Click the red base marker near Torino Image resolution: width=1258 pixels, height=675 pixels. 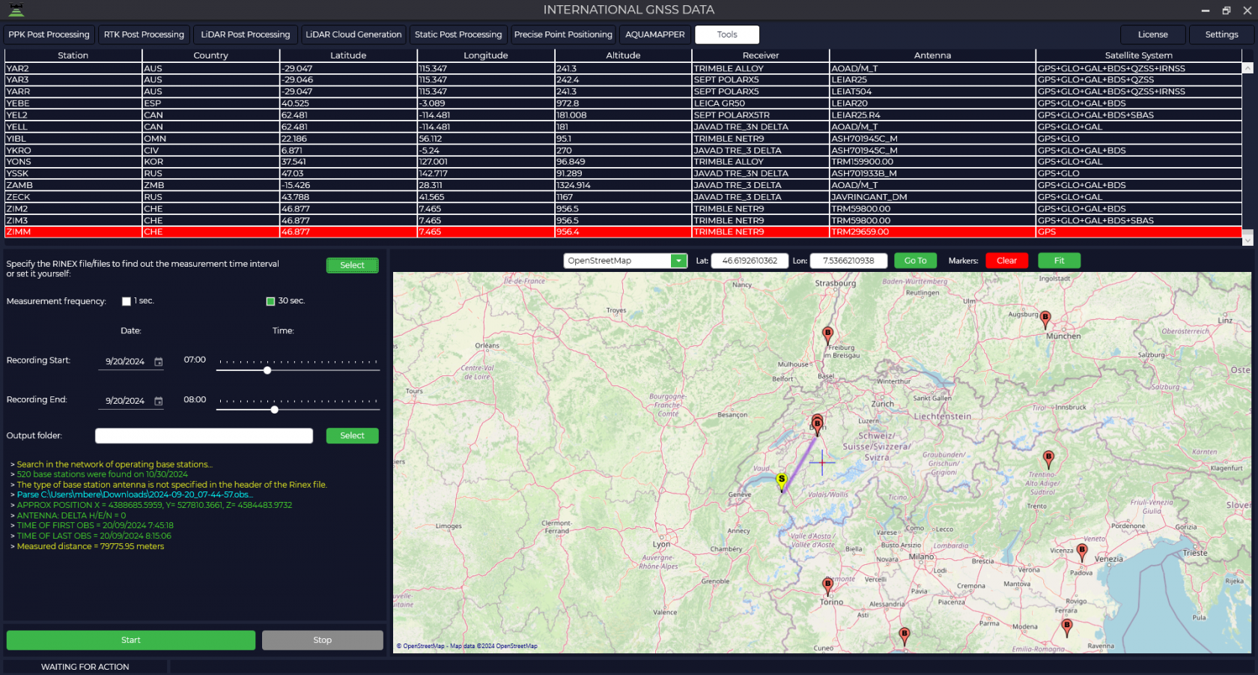pos(827,585)
